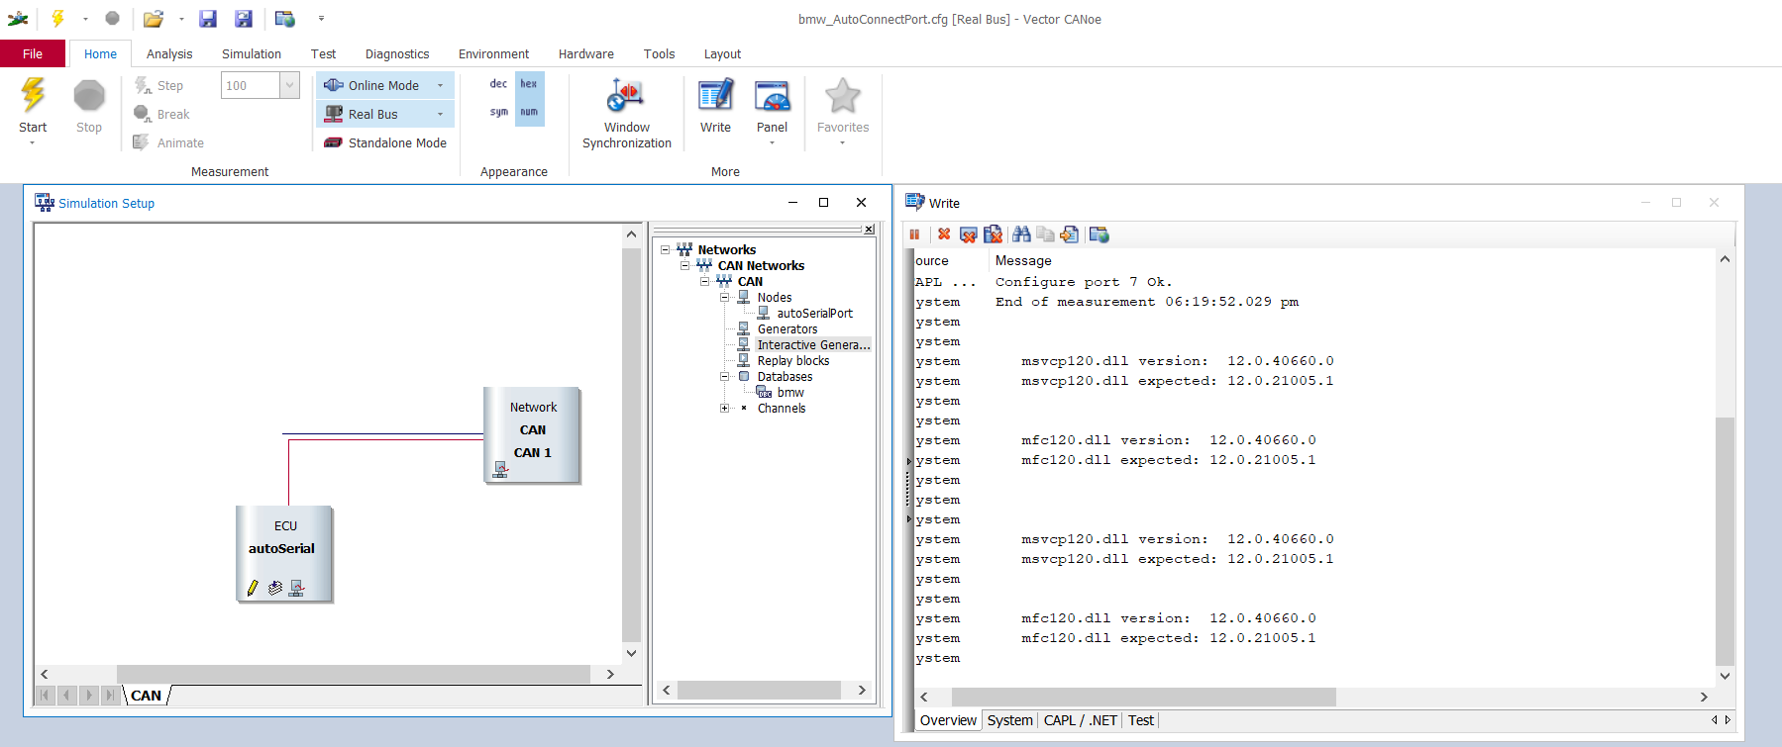Screen dimensions: 1782x747
Task: Click the red X clear icon in Write toolbar
Action: coord(944,234)
